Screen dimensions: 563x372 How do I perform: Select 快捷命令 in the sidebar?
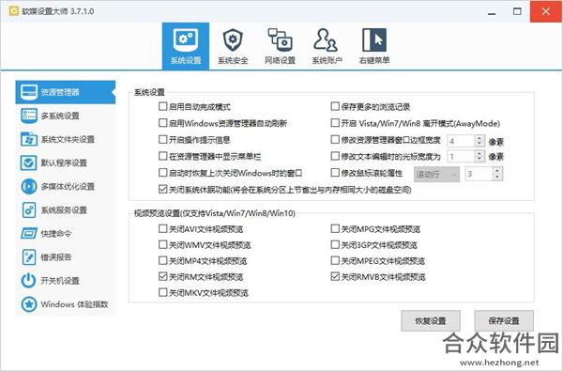tap(66, 234)
